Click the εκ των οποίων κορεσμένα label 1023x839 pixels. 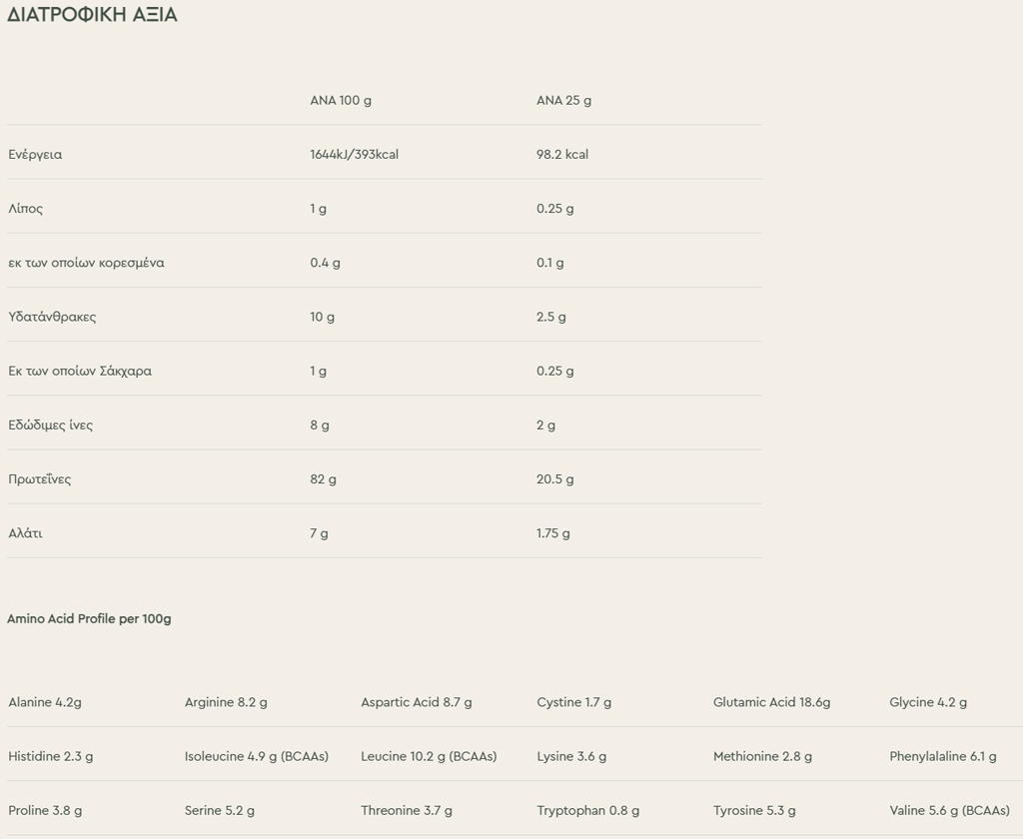(86, 263)
